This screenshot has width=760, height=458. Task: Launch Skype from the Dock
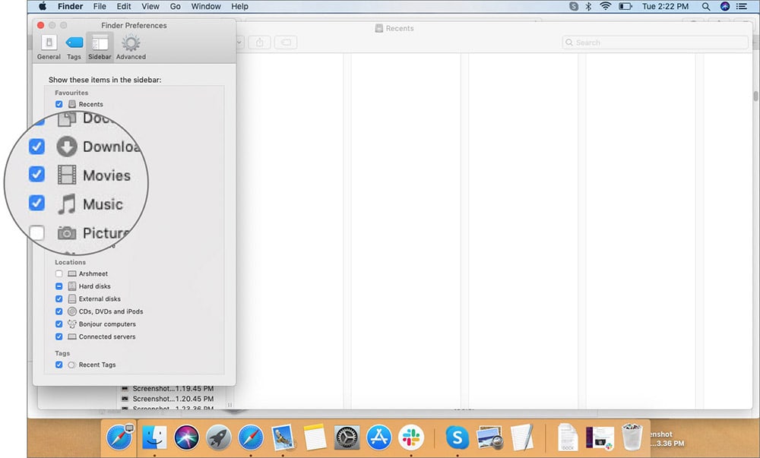coord(456,437)
